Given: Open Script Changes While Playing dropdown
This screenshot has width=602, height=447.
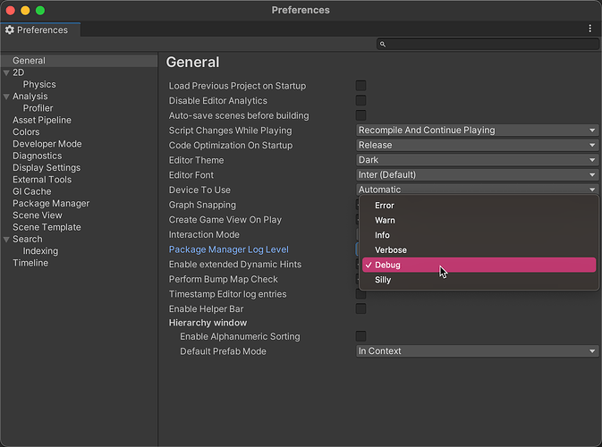Looking at the screenshot, I should [x=477, y=131].
